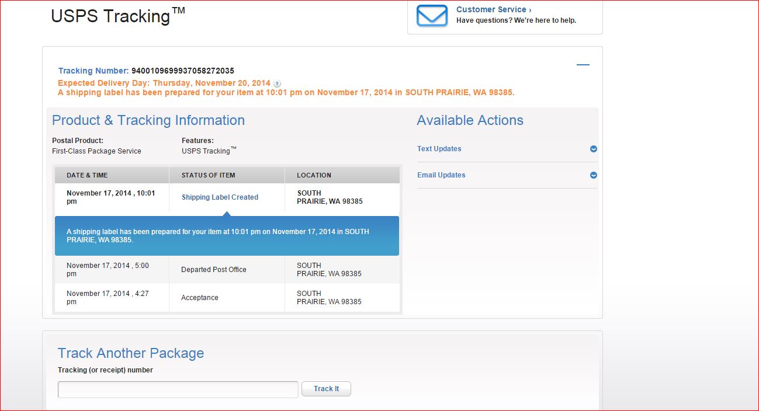This screenshot has height=411, width=759.
Task: Click the USPS Tracking page title
Action: pos(118,16)
